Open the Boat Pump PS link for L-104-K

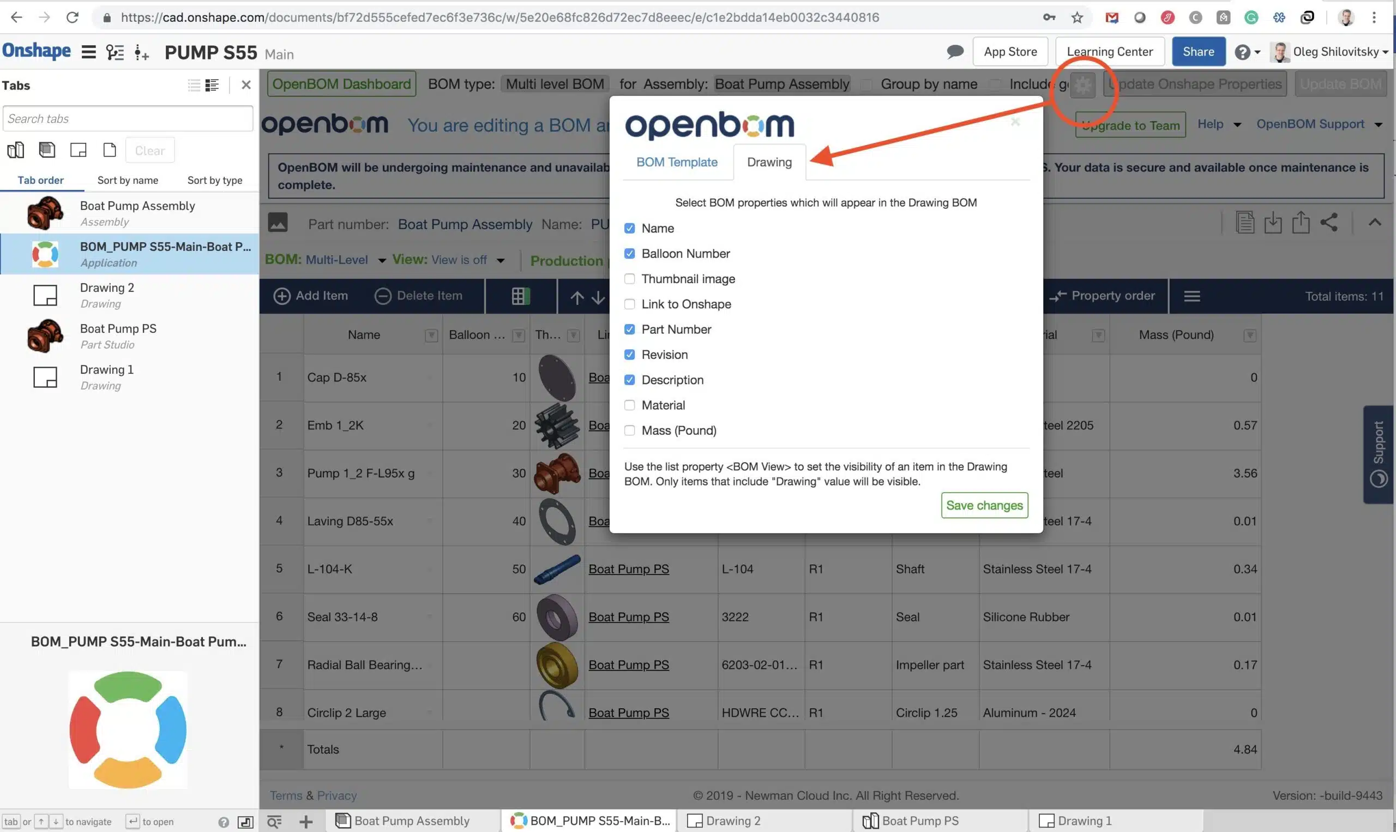pyautogui.click(x=629, y=569)
